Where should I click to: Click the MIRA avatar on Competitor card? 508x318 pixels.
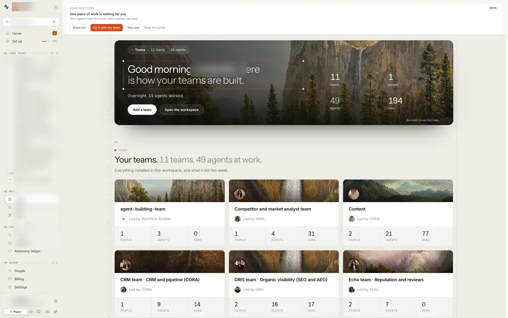[240, 194]
